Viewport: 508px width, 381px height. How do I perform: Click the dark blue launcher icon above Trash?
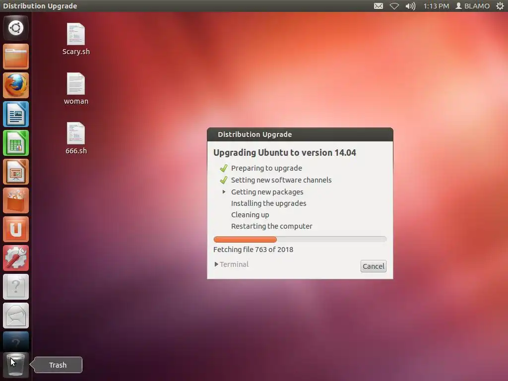click(16, 341)
